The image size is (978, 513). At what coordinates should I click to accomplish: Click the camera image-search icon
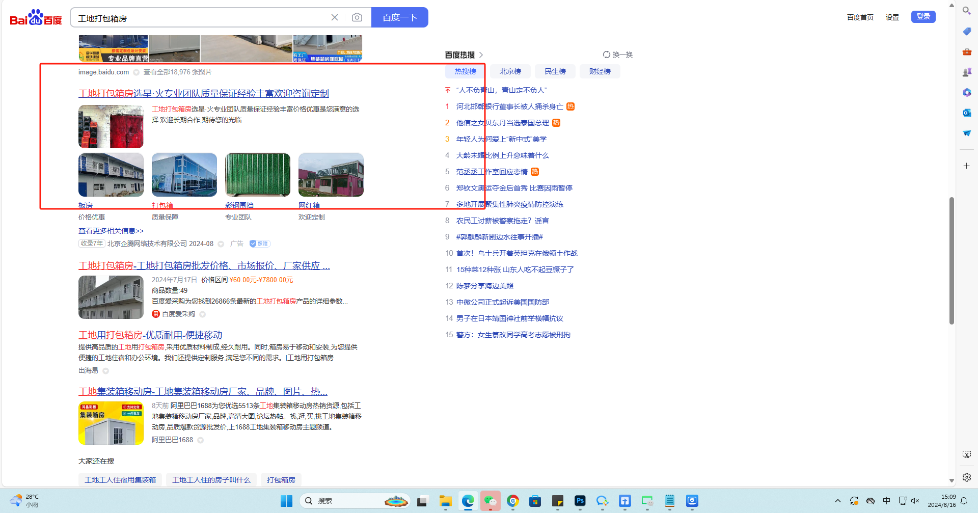(x=357, y=17)
